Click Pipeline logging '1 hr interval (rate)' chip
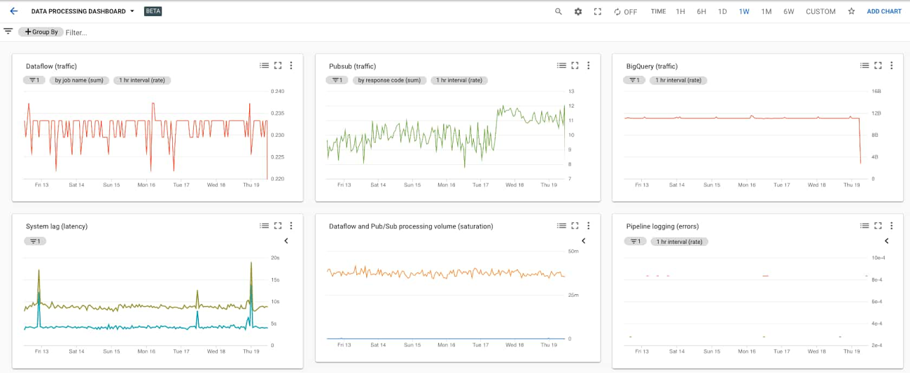Screen dimensions: 910x373 point(679,241)
